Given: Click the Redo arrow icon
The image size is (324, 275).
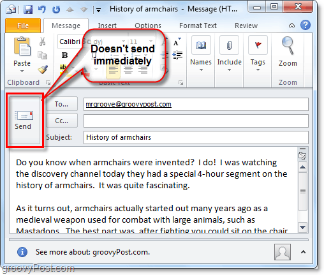Looking at the screenshot, I should click(x=56, y=10).
